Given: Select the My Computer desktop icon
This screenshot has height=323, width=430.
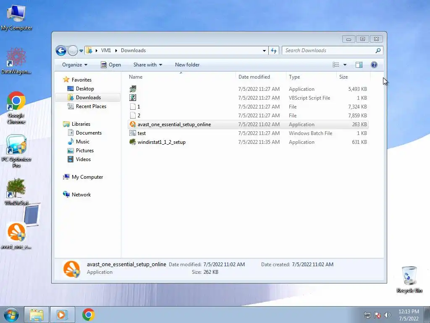Looking at the screenshot, I should point(16,17).
